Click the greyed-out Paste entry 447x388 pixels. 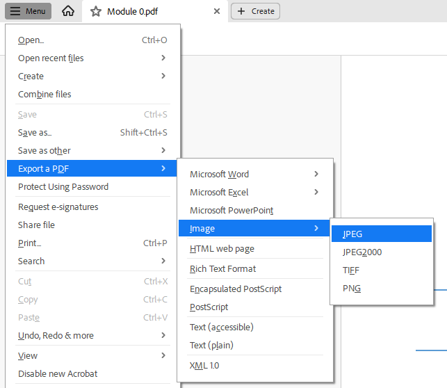pyautogui.click(x=92, y=317)
